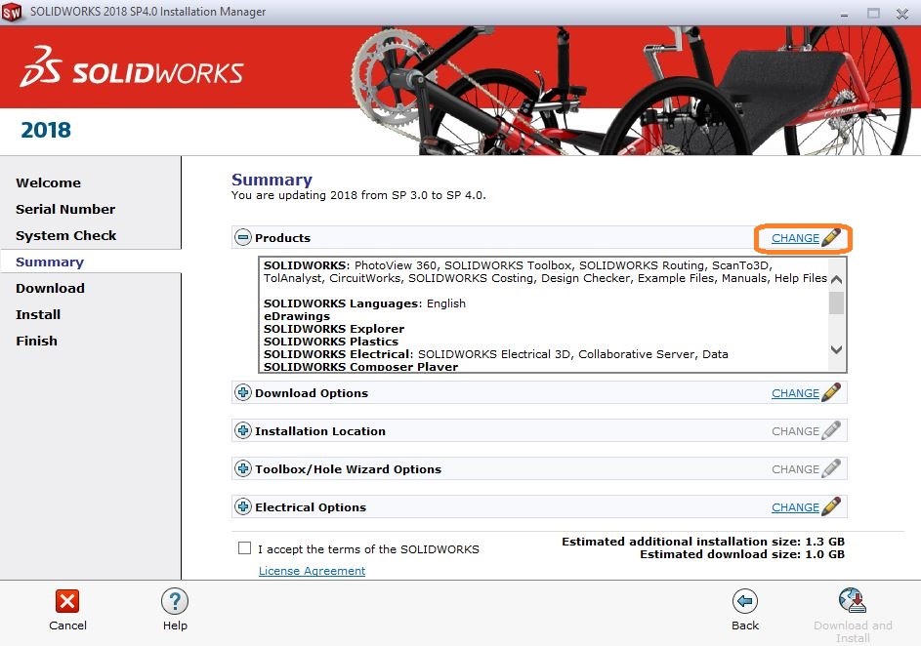The image size is (921, 646).
Task: Click 'SOLIDWORKS Composer Player' in products list
Action: [360, 367]
